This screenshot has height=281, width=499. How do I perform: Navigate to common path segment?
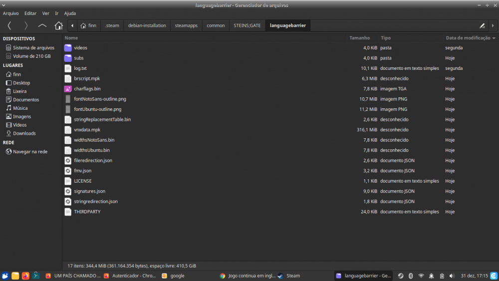pos(216,25)
